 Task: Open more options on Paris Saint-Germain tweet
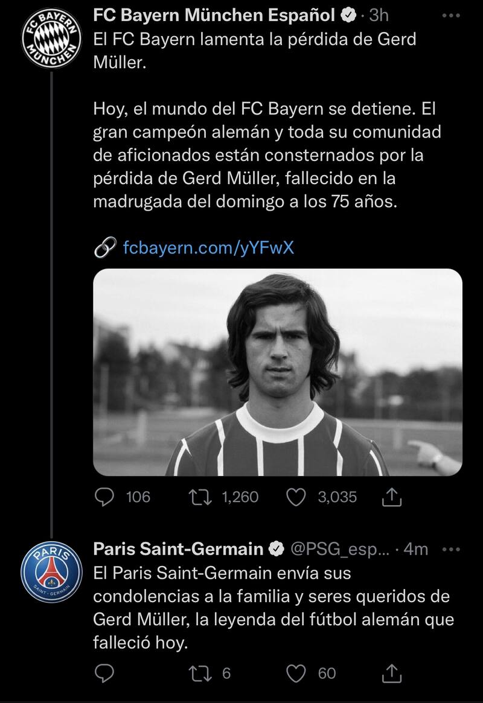tap(451, 549)
